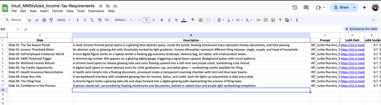This screenshot has width=381, height=105.
Task: Search the Menus box
Action: (14, 20)
